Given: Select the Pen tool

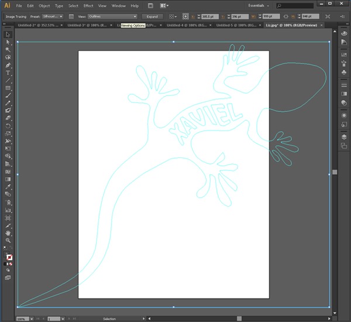Looking at the screenshot, I should (x=8, y=65).
